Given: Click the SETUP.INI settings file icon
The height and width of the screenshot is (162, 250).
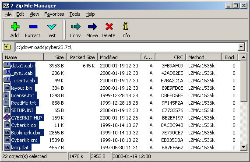Looking at the screenshot, I should (x=7, y=110).
